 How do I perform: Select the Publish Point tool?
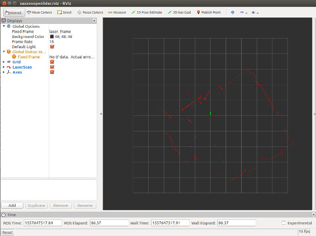(209, 13)
